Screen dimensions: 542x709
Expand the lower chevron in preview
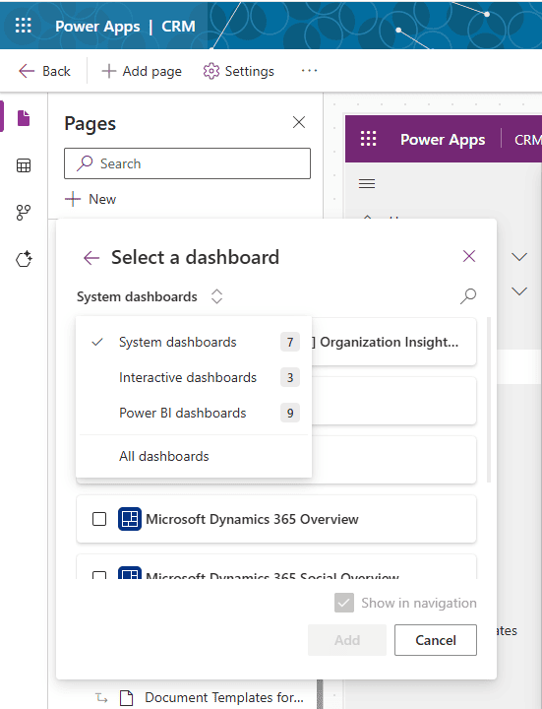pyautogui.click(x=519, y=290)
